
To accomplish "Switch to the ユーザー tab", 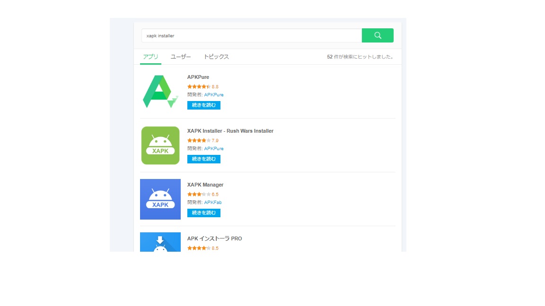I will coord(181,57).
